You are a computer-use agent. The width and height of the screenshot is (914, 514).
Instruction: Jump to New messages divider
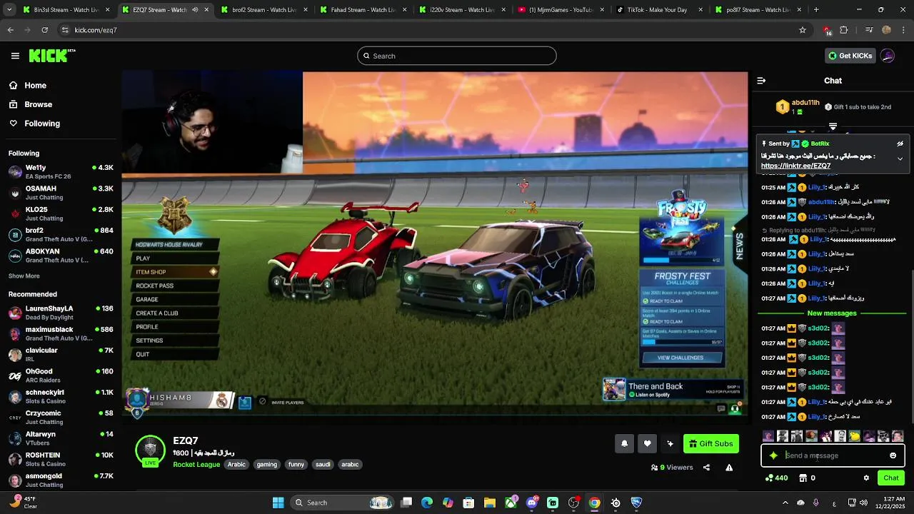[x=832, y=313]
